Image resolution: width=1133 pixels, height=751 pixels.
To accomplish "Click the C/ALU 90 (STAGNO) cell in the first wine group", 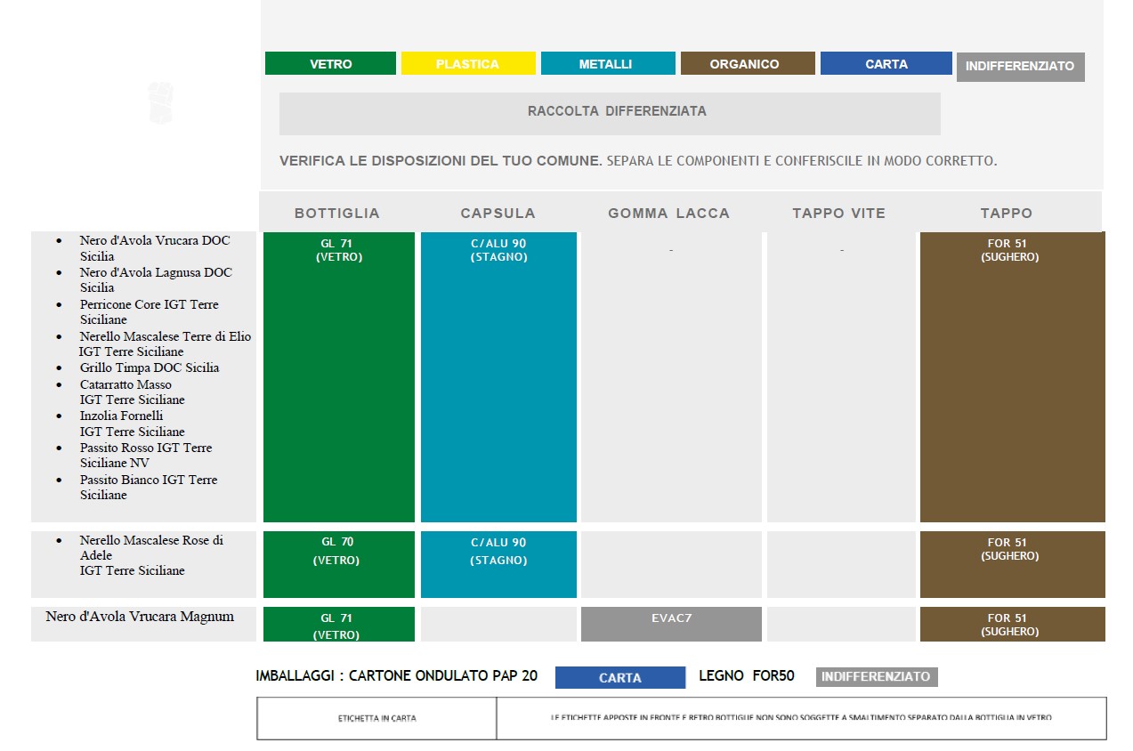I will [498, 376].
